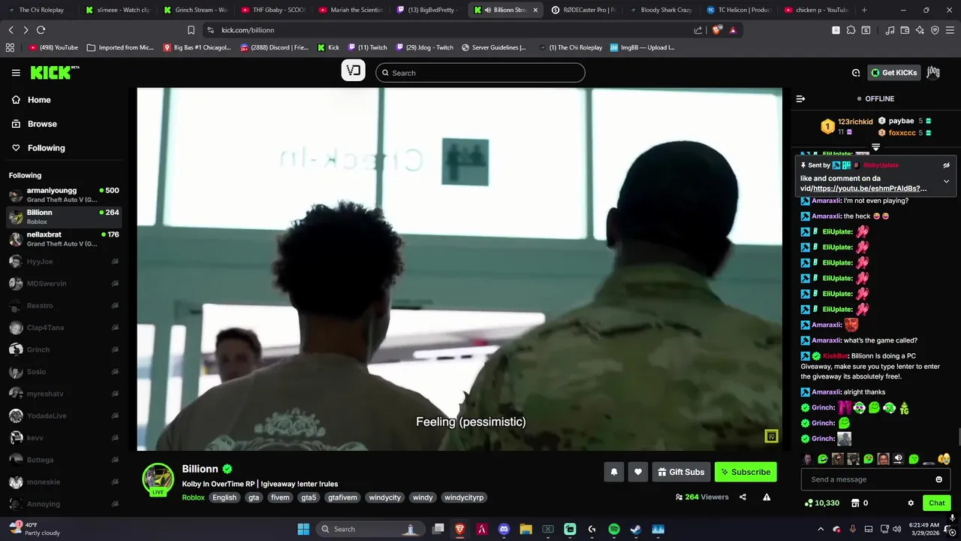Click the green Subscribe button
This screenshot has height=541, width=961.
point(746,472)
